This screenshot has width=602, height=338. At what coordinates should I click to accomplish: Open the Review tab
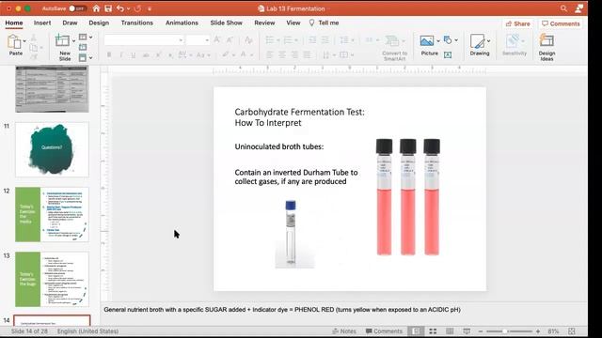tap(264, 23)
